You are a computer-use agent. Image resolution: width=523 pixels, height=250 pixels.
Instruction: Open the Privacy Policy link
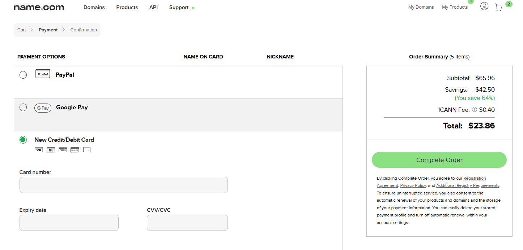pyautogui.click(x=413, y=185)
